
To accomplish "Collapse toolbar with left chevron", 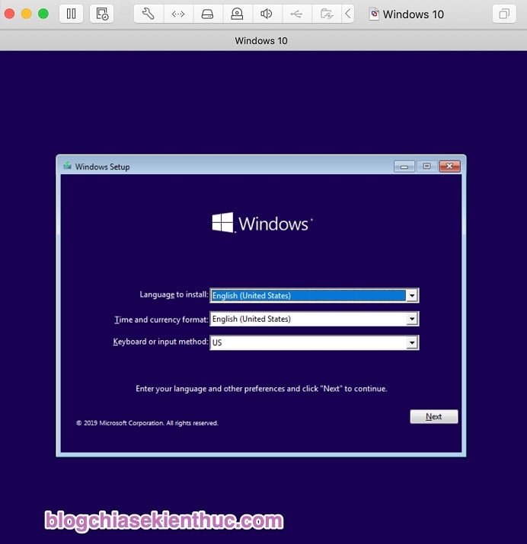I will [x=348, y=14].
